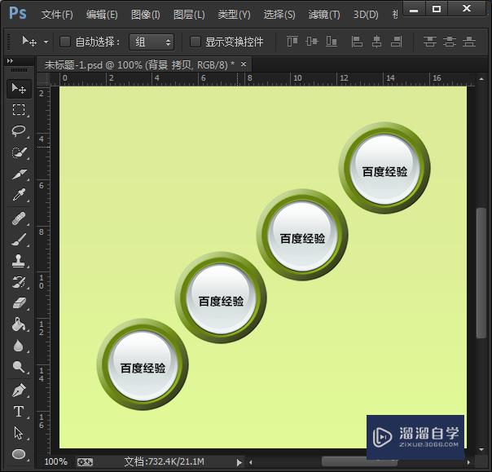
Task: Select the Quick Selection tool
Action: (19, 152)
